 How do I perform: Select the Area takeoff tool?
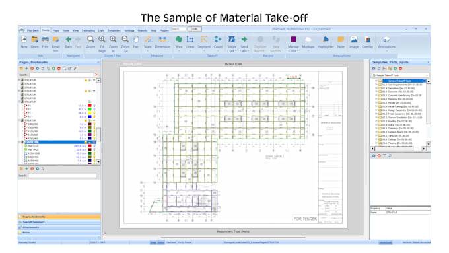(x=179, y=39)
